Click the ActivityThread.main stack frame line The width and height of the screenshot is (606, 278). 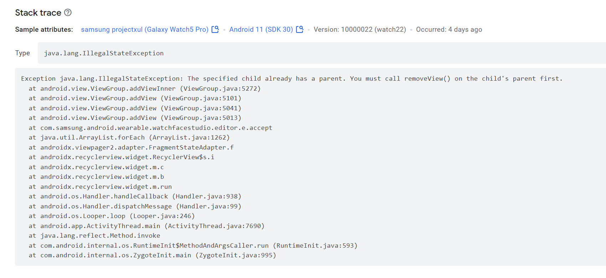146,226
